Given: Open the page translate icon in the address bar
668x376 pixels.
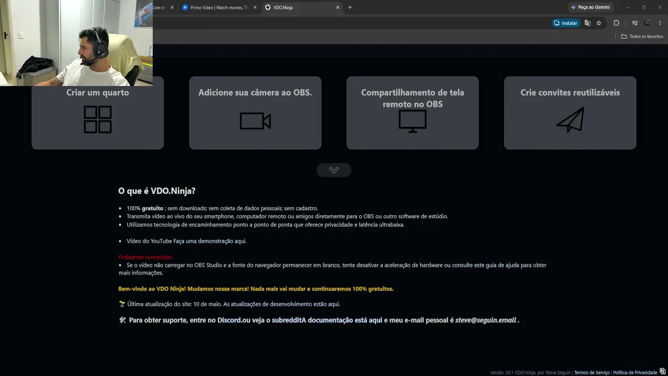Looking at the screenshot, I should click(588, 23).
